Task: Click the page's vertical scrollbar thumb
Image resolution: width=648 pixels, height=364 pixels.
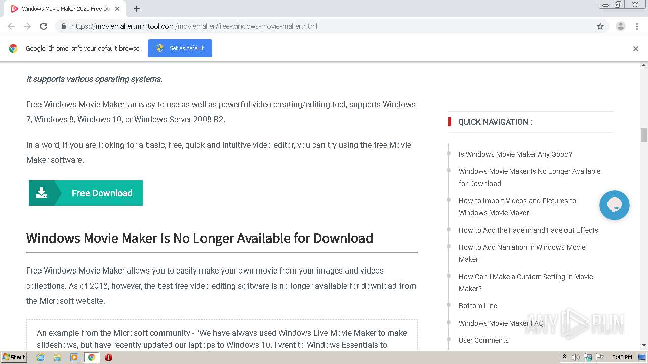Action: (x=644, y=135)
